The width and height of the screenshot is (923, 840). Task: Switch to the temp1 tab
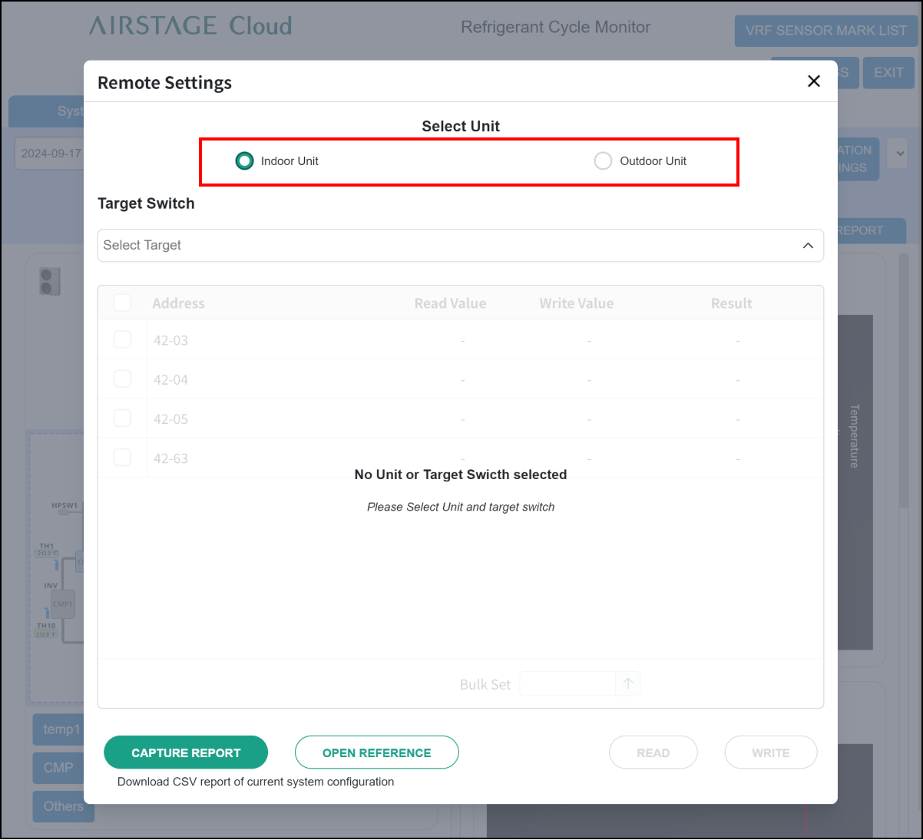coord(60,729)
